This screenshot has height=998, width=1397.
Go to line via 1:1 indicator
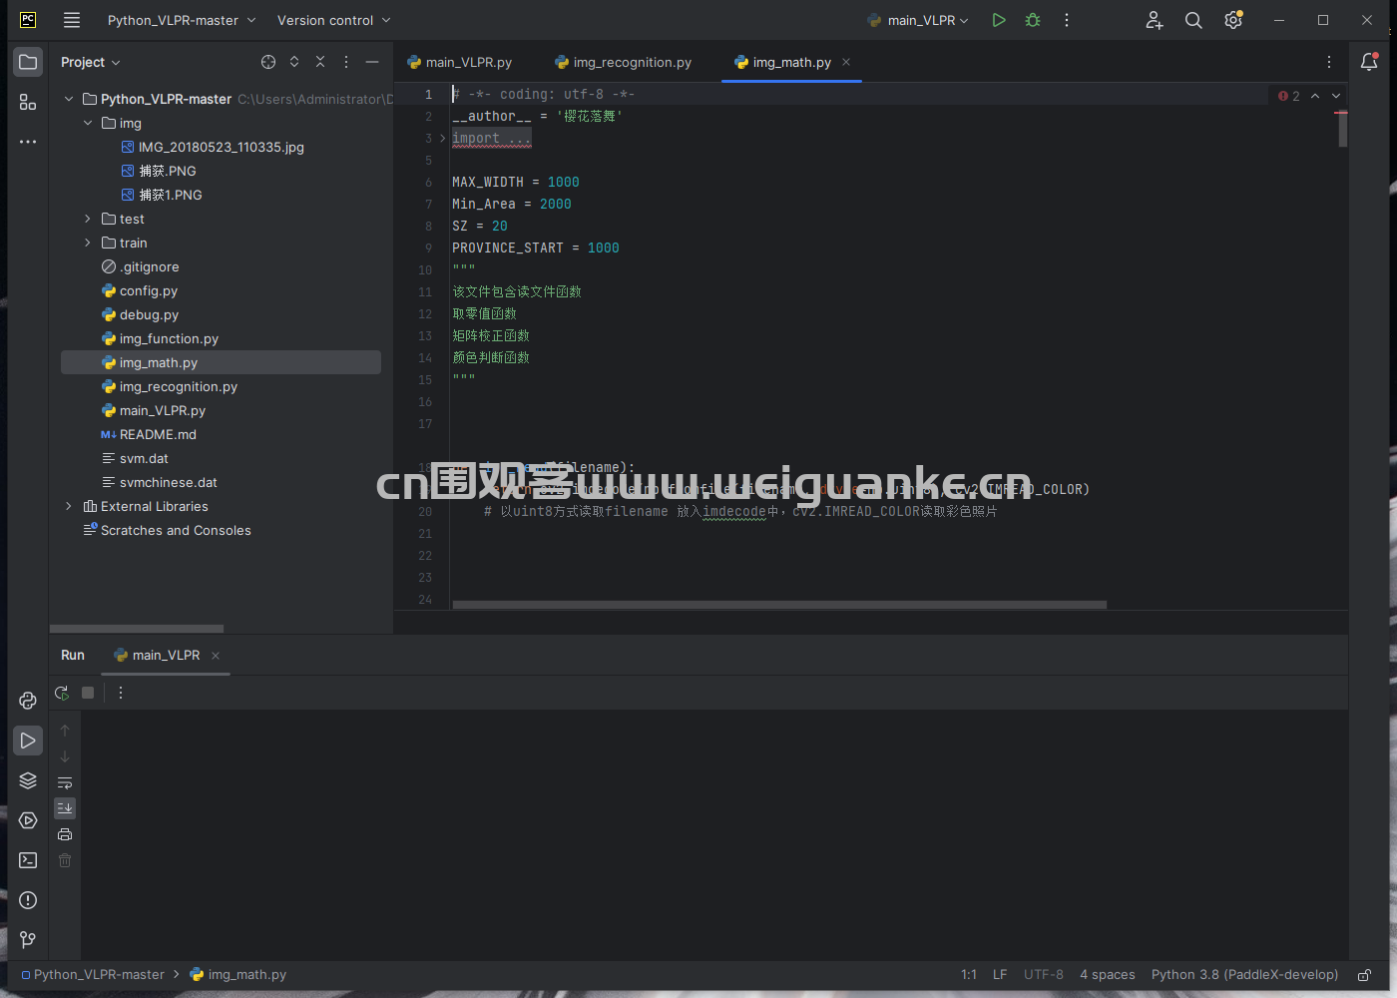coord(969,975)
